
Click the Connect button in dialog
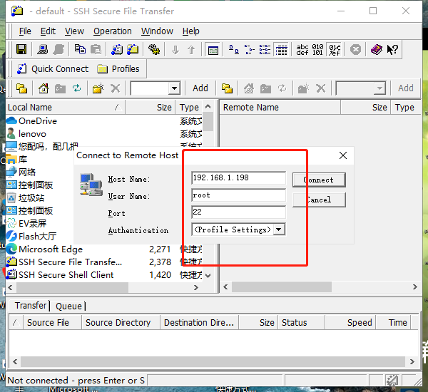point(319,180)
